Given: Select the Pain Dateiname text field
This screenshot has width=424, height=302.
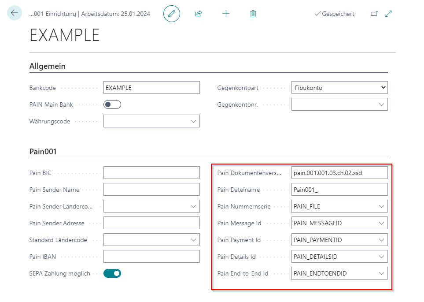Looking at the screenshot, I should pos(339,190).
